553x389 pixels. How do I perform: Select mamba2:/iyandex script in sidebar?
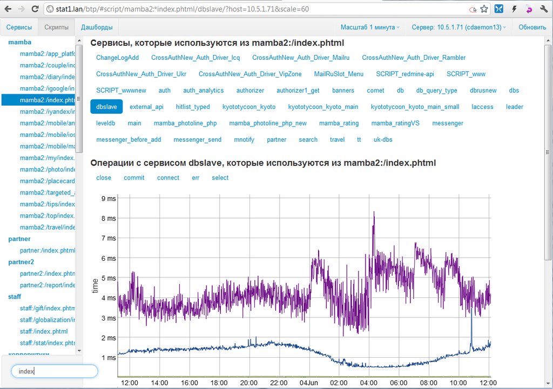coord(48,112)
